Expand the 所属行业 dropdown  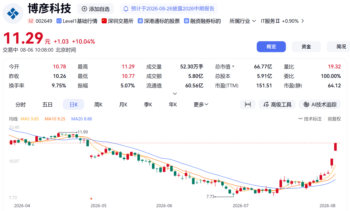(x=242, y=21)
